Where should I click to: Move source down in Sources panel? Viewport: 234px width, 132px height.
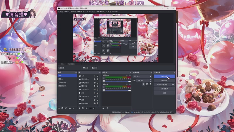(94, 108)
